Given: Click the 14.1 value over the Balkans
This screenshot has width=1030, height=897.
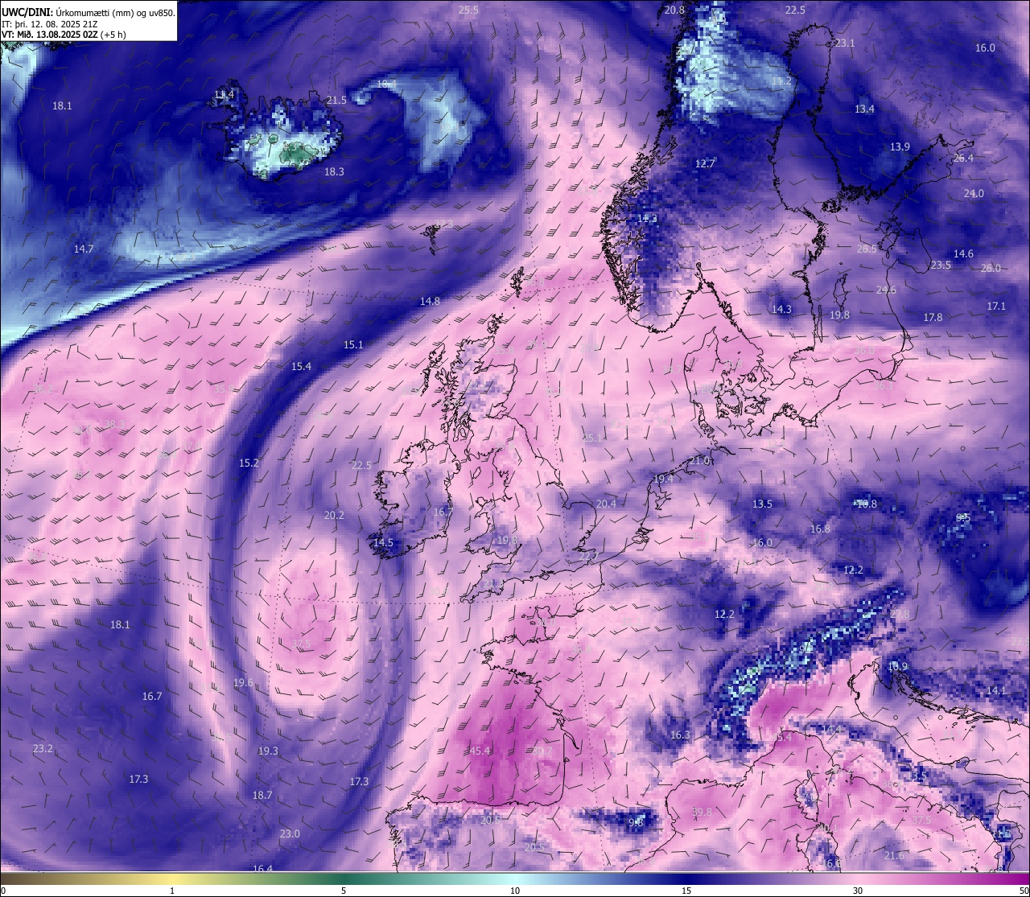Looking at the screenshot, I should [996, 690].
